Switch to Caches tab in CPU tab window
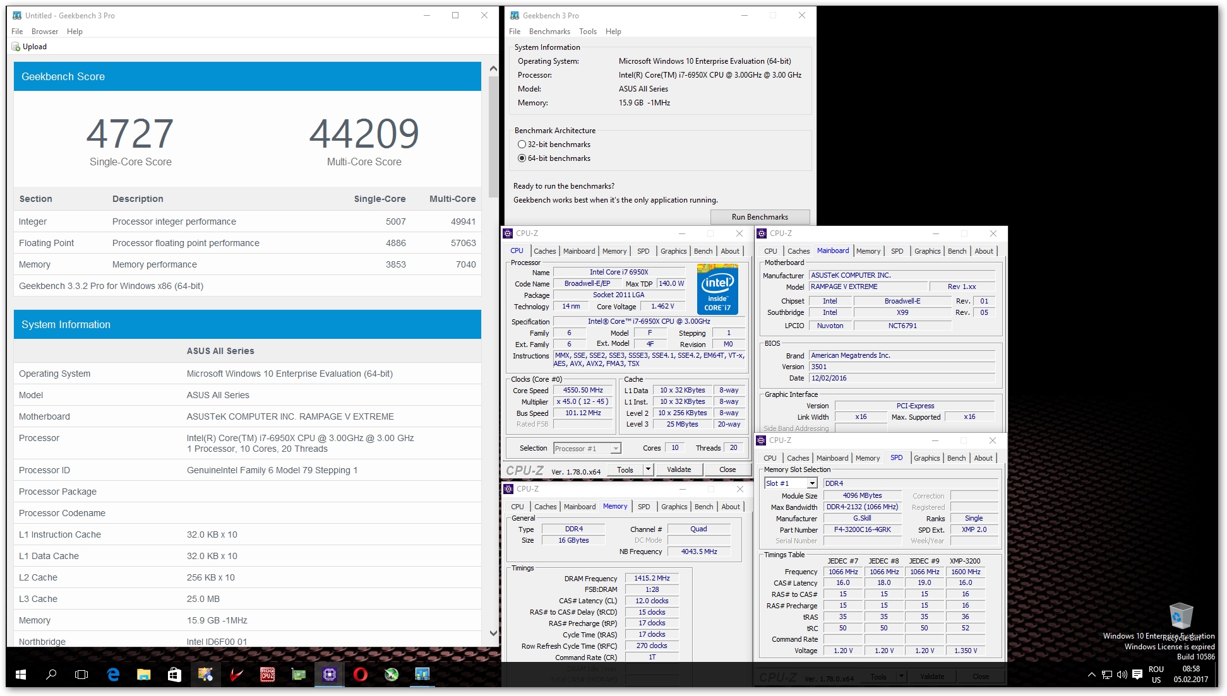This screenshot has width=1227, height=696. 544,251
